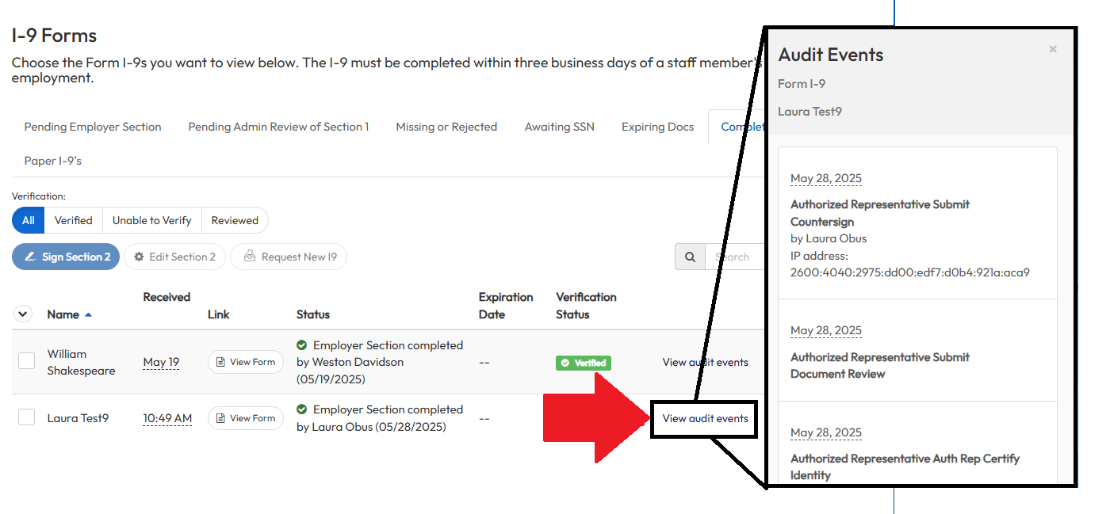Click in the Search input field

[735, 257]
